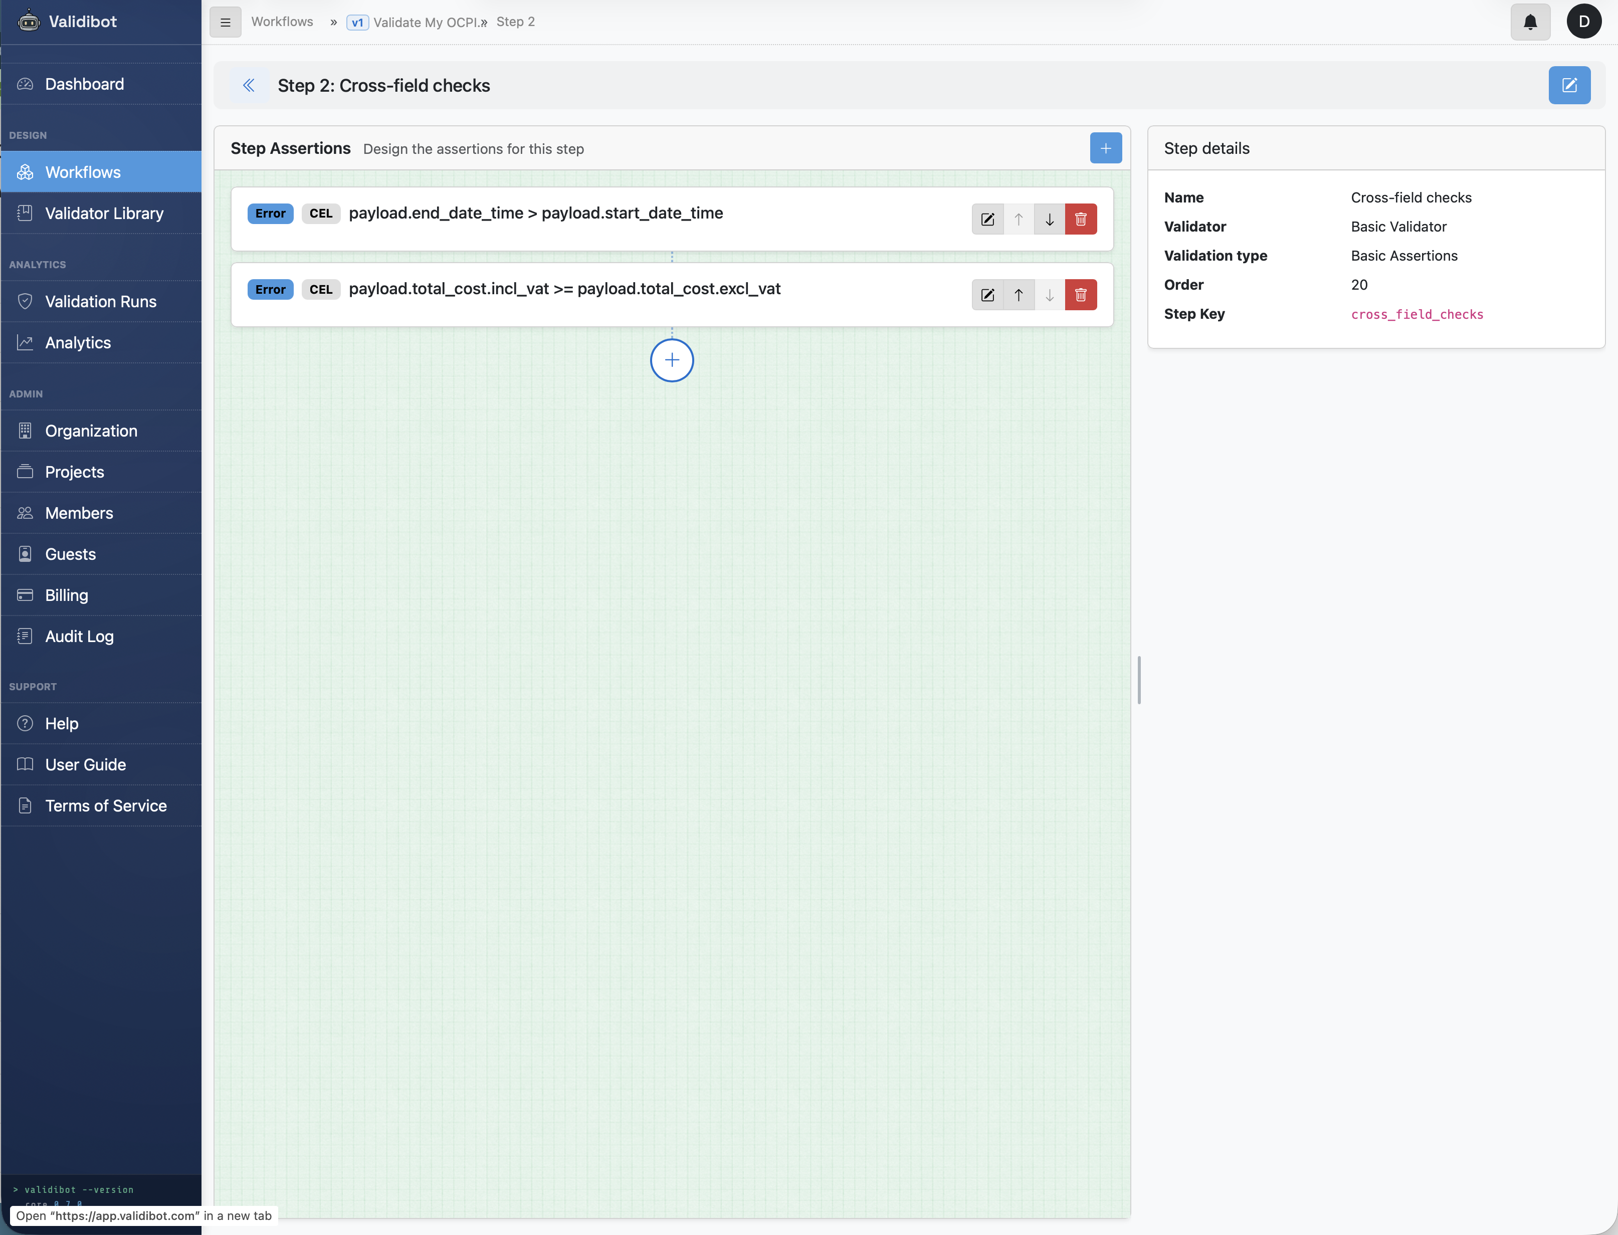Viewport: 1618px width, 1235px height.
Task: Open Dashboard from the sidebar
Action: pos(101,84)
